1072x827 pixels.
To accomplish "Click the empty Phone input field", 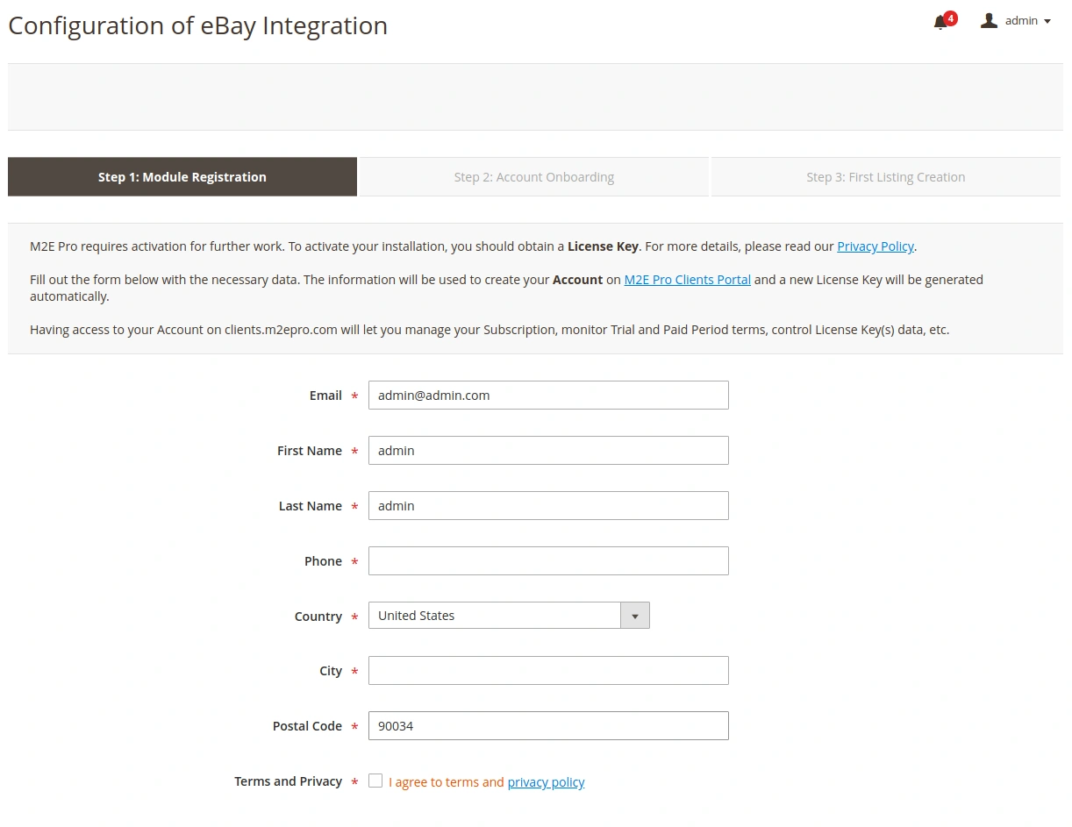I will (548, 561).
